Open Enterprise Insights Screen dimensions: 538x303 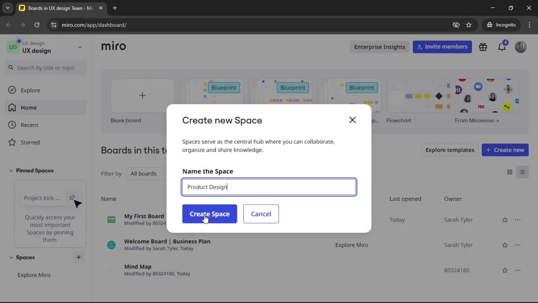tap(379, 47)
